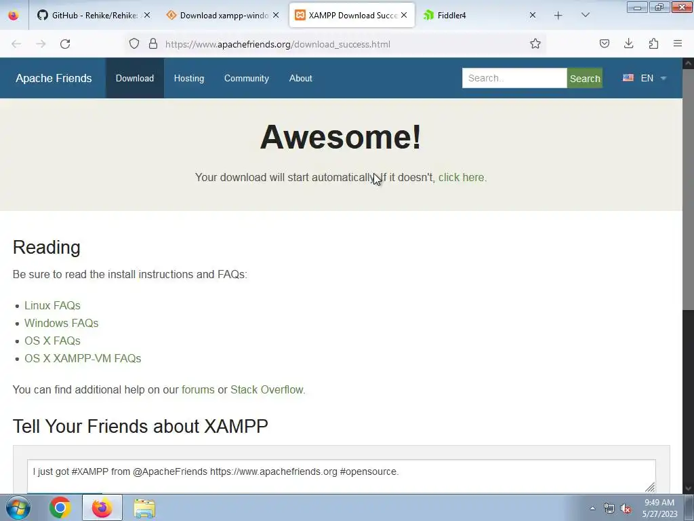Click the Firefox View icon in tab bar

(14, 15)
